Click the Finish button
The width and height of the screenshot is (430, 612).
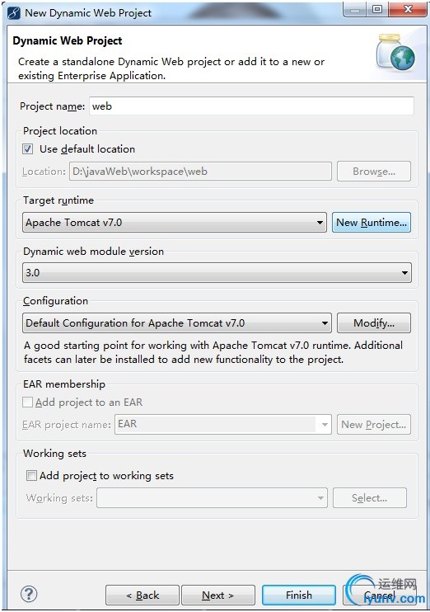click(299, 595)
